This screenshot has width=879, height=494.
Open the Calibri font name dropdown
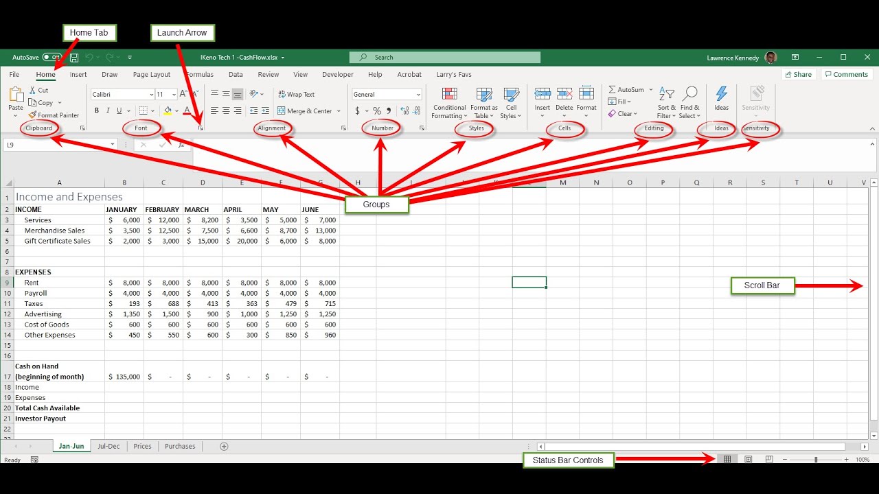tap(151, 95)
